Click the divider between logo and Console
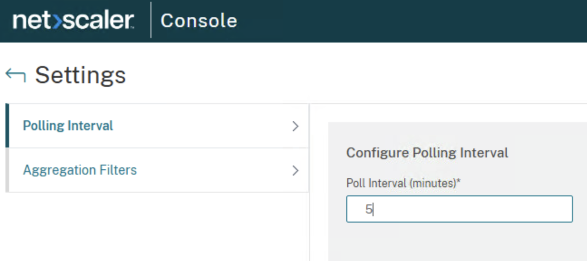Screen dimensions: 587x261 (151, 21)
